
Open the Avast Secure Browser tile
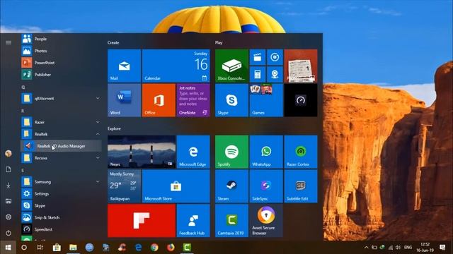coord(266,221)
